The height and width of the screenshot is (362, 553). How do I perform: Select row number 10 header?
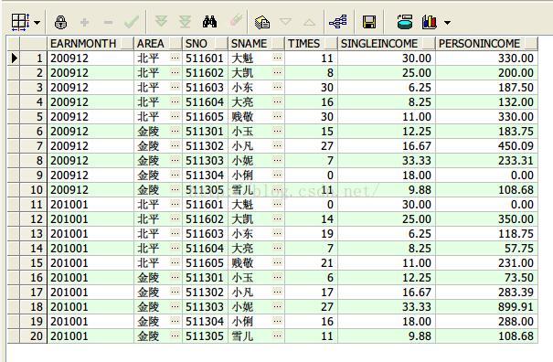click(33, 190)
